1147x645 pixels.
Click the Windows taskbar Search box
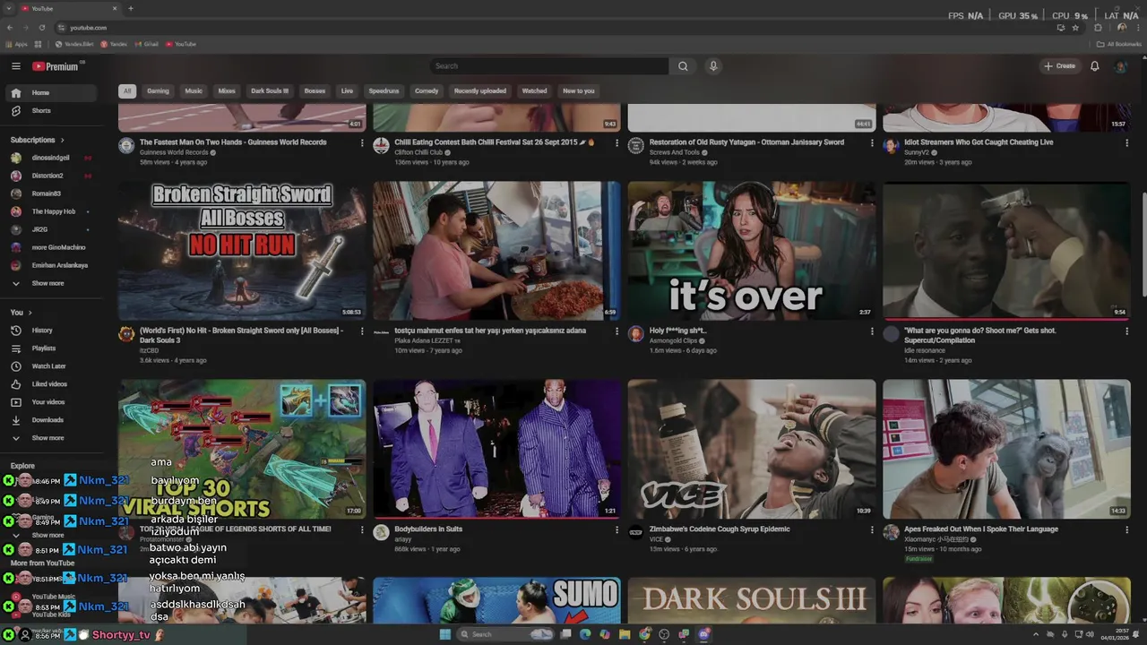(x=506, y=634)
